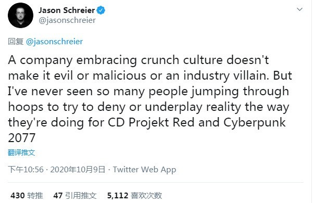Open the 下午10:56 timestamp
The height and width of the screenshot is (203, 314).
[x=26, y=170]
